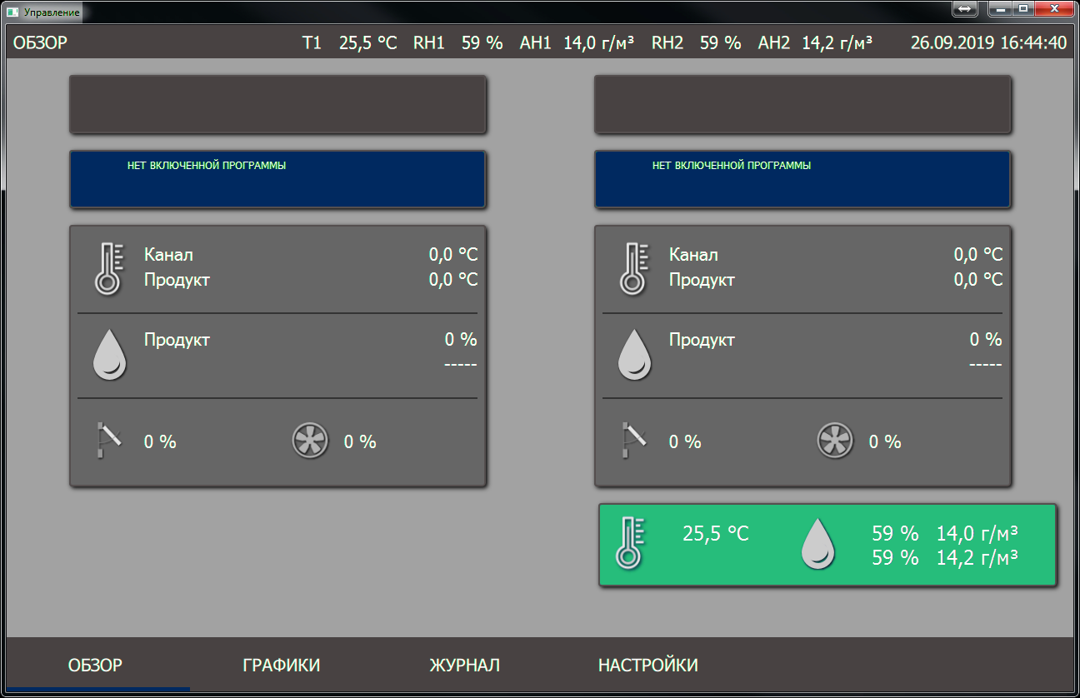
Task: Click 14,0 г/м³ in the green panel
Action: (x=977, y=534)
